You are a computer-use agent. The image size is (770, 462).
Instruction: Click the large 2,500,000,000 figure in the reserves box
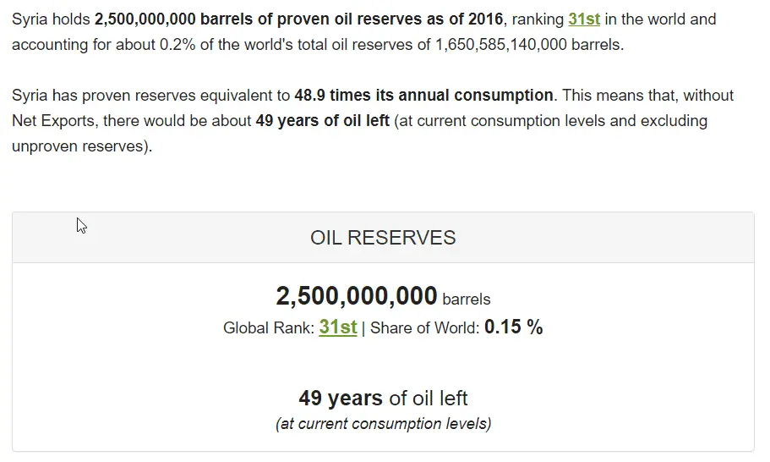[x=356, y=296]
